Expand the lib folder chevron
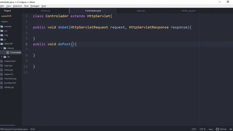This screenshot has height=131, width=233. click(1, 57)
